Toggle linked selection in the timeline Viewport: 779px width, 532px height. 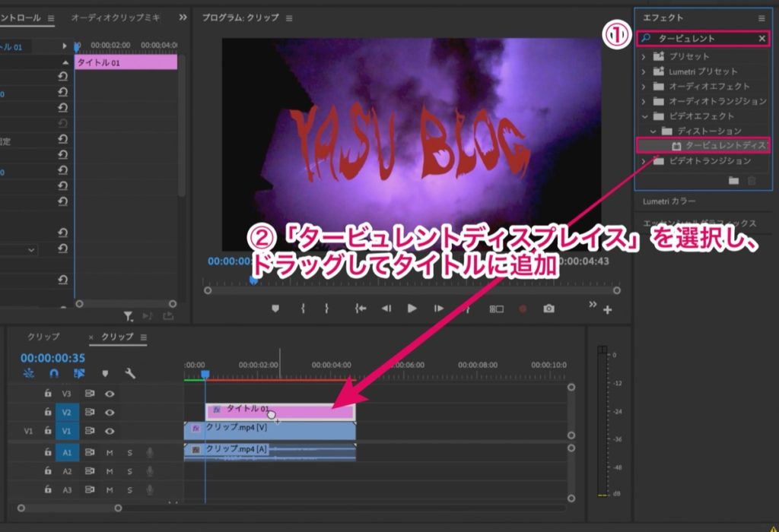79,373
